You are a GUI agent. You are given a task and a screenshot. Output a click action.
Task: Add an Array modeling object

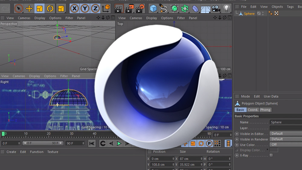pyautogui.click(x=185, y=8)
